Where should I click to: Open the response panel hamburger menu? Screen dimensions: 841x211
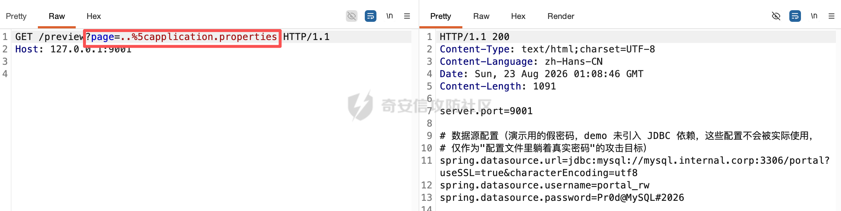(832, 16)
